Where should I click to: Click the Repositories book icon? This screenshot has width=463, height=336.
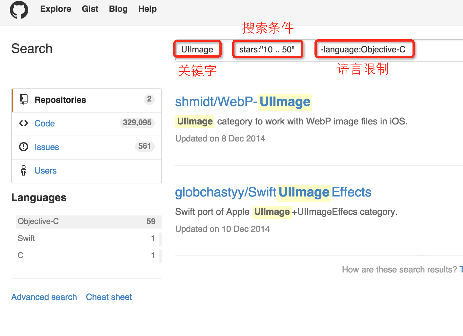(24, 100)
